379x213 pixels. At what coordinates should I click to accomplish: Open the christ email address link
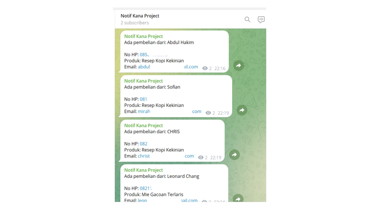pos(166,156)
